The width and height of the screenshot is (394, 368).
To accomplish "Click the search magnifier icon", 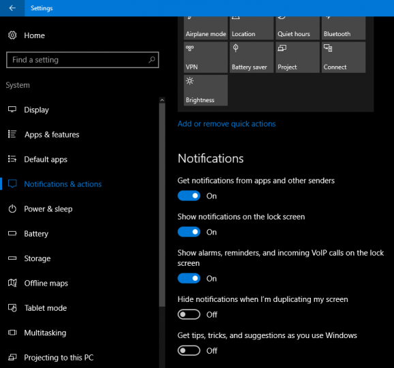I will [151, 60].
